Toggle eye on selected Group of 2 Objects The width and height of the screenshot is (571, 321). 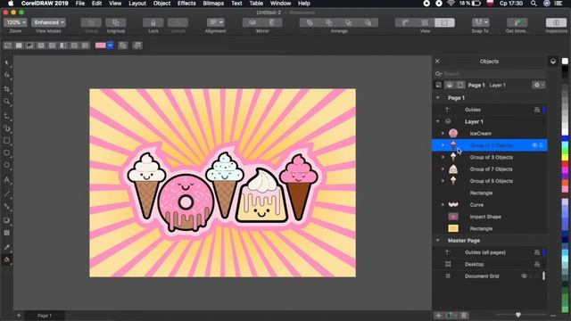(534, 145)
